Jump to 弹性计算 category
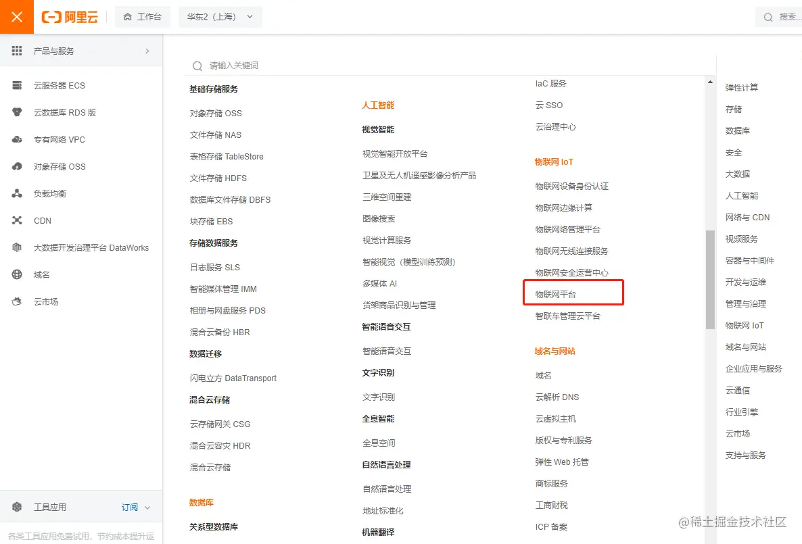The height and width of the screenshot is (544, 802). click(x=742, y=87)
